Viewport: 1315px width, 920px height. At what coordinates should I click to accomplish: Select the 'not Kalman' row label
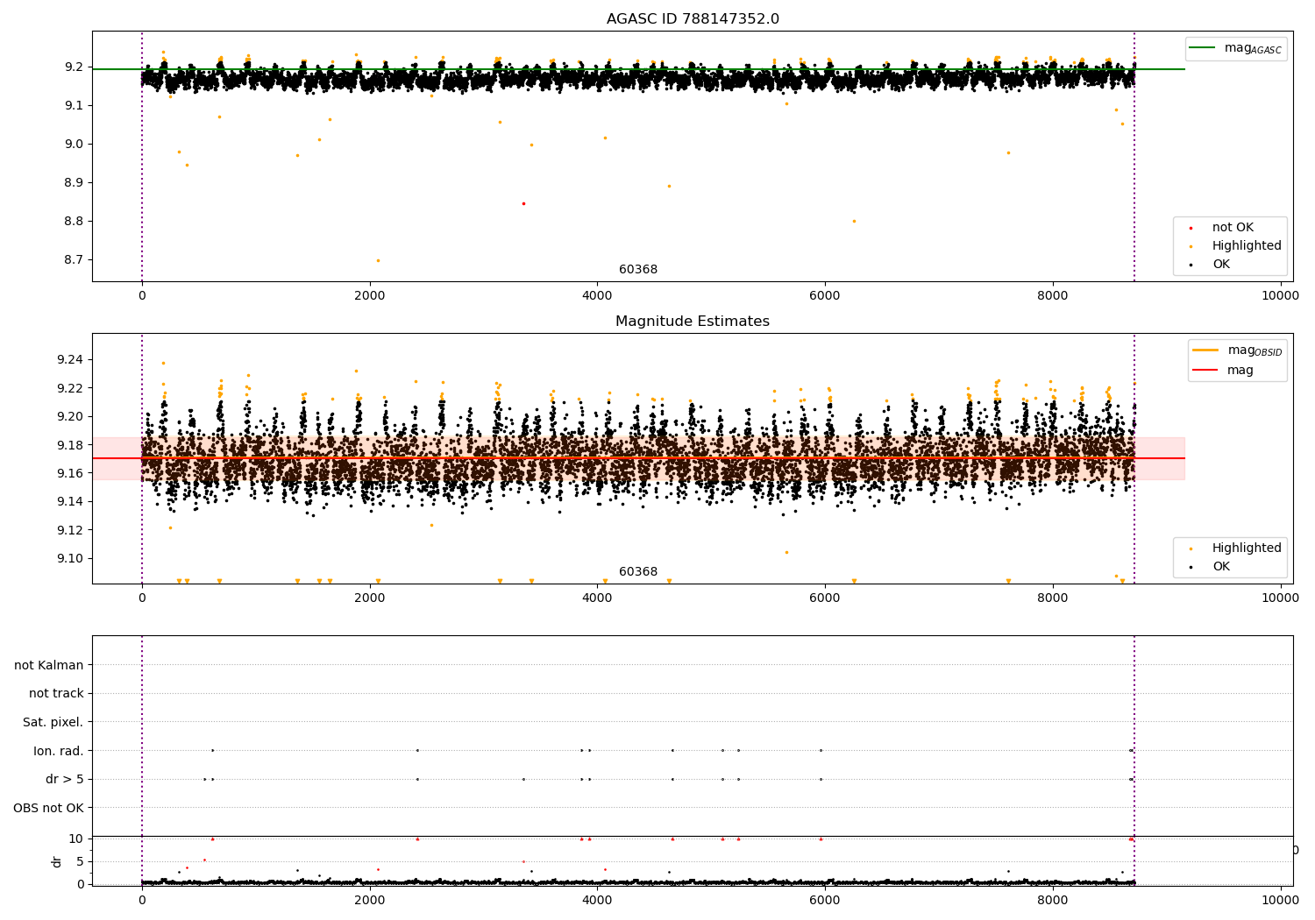click(49, 666)
